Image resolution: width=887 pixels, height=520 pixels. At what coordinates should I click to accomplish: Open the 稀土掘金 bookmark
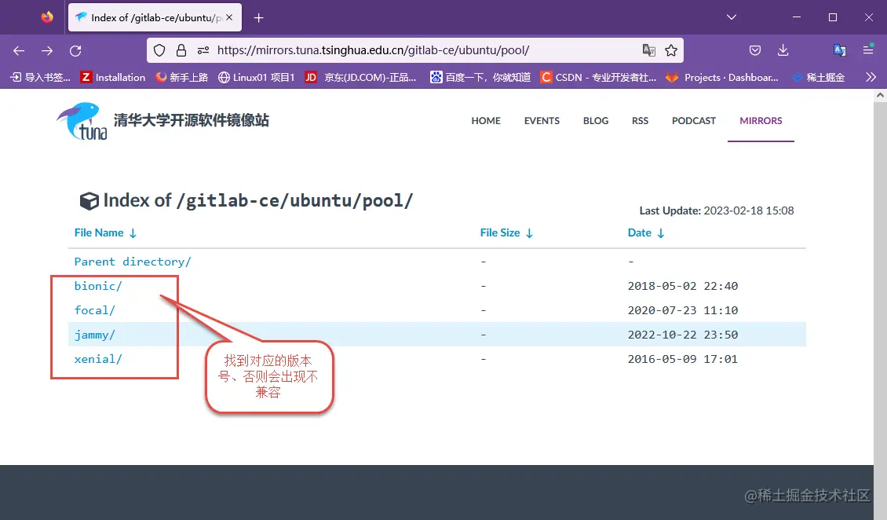[819, 77]
